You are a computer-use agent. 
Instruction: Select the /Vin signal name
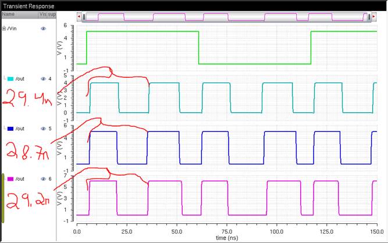(x=12, y=28)
